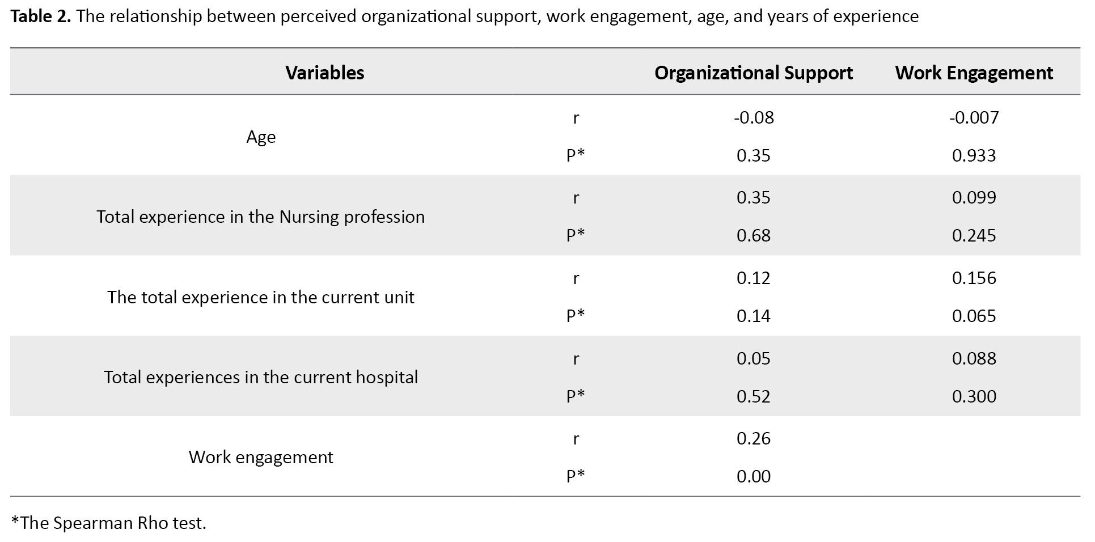Click Total experiences in the current hospital
This screenshot has width=1095, height=542.
pyautogui.click(x=261, y=377)
